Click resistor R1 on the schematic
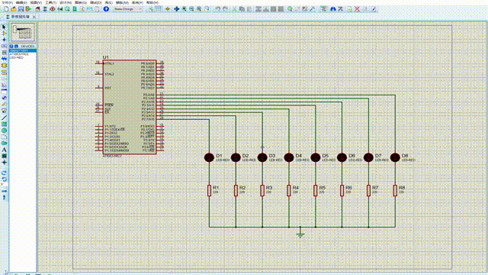The height and width of the screenshot is (275, 488). pyautogui.click(x=209, y=190)
